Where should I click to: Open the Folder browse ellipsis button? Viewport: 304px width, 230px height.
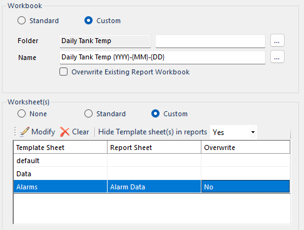click(x=277, y=41)
